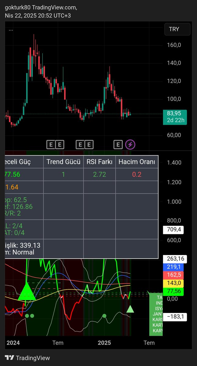Image resolution: width=197 pixels, height=366 pixels.
Task: Click the 60,00 price axis label
Action: 174,135
